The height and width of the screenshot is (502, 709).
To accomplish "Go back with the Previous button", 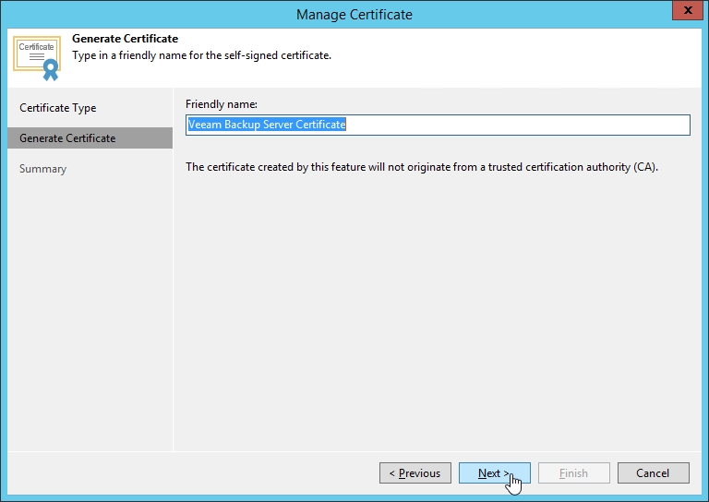I will [x=415, y=472].
